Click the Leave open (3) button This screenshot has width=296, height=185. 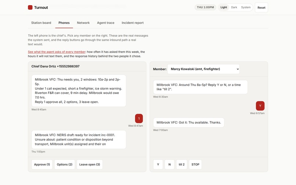coord(90,164)
